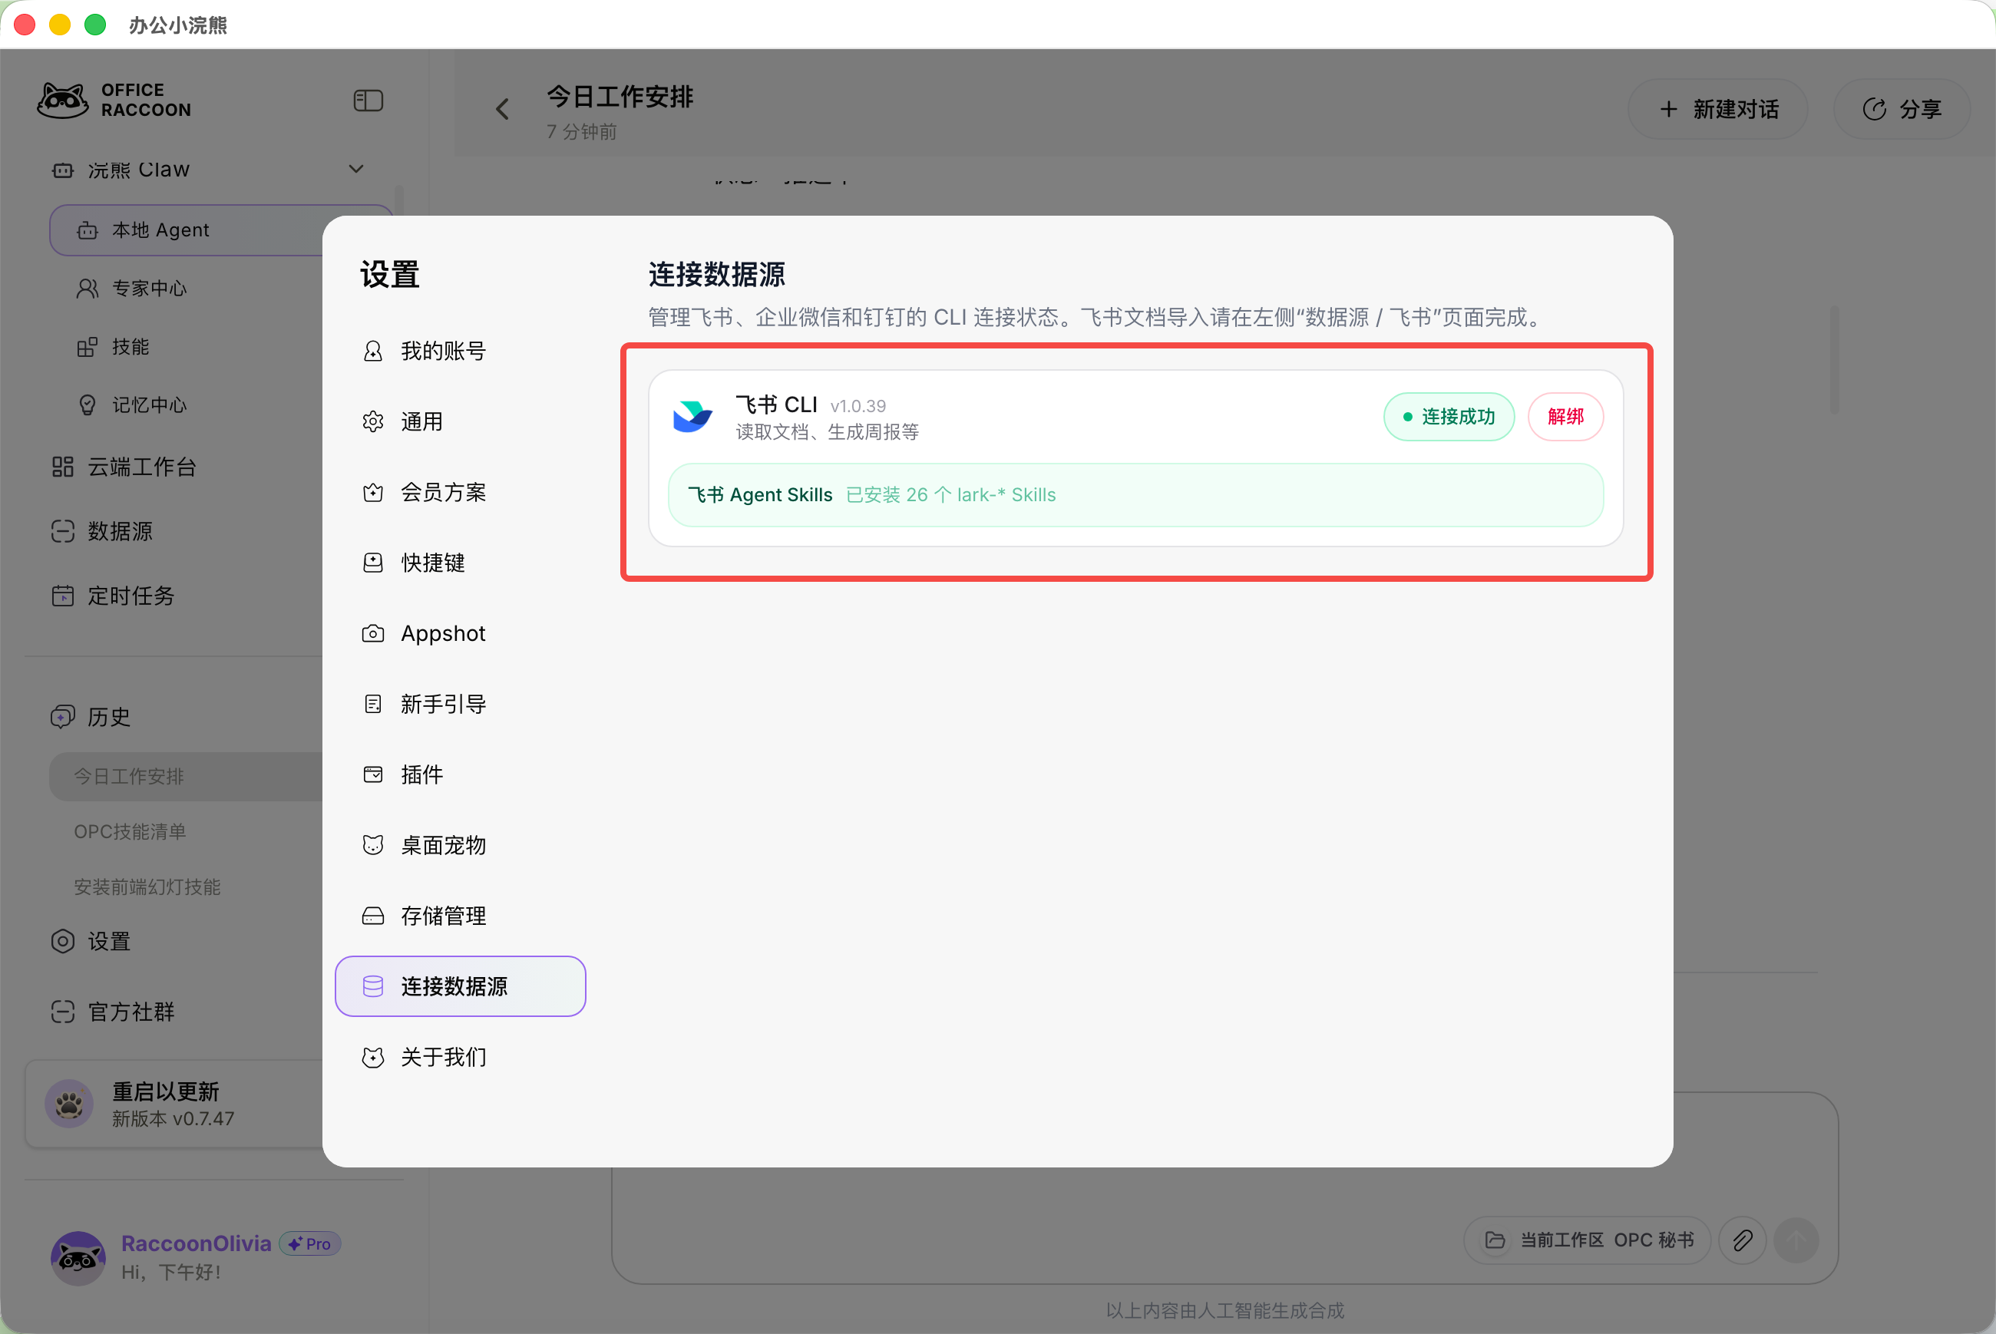Click the 今日工作安排 conversation title
The height and width of the screenshot is (1334, 1996).
coord(620,96)
